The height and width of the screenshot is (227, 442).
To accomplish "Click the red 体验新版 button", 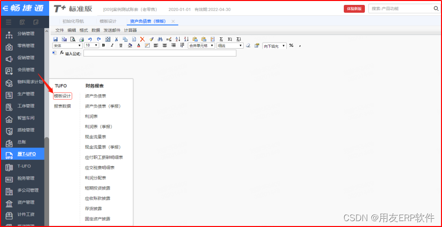I will 354,9.
